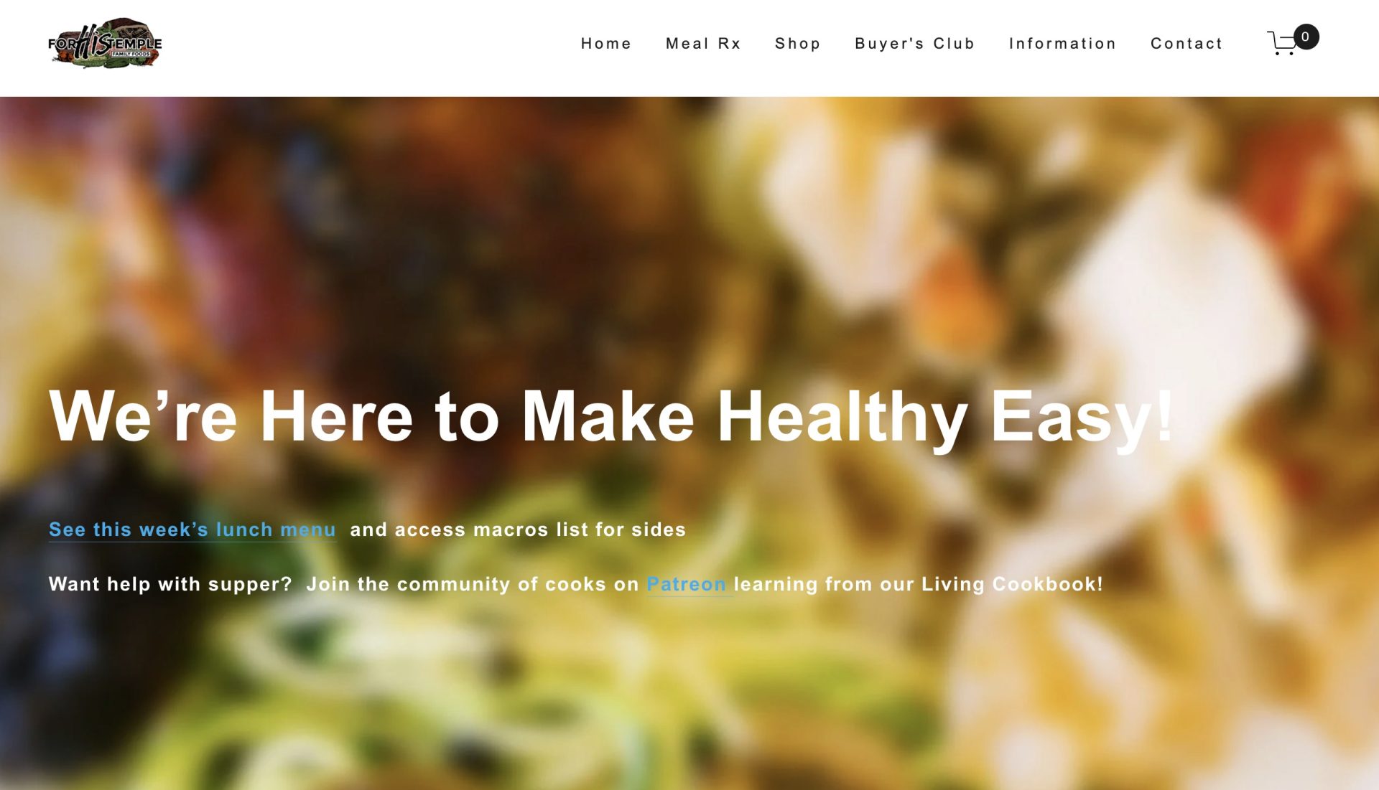This screenshot has height=790, width=1379.
Task: Expand the Buyer's Club menu
Action: [914, 44]
